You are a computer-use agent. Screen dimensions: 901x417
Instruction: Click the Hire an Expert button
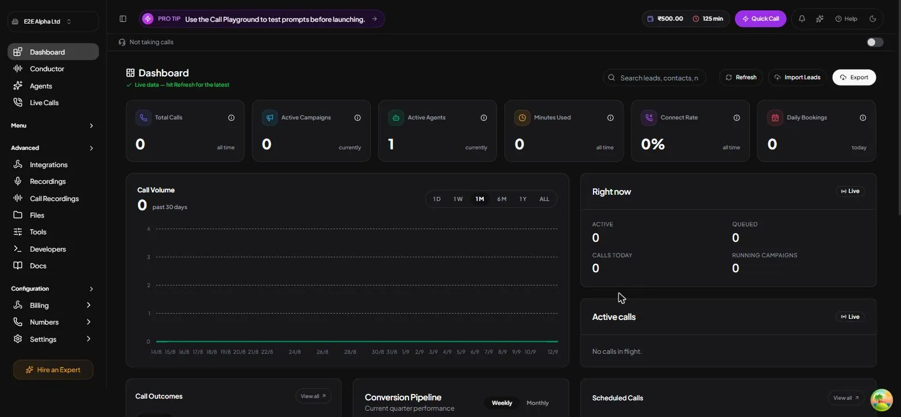[x=53, y=370]
